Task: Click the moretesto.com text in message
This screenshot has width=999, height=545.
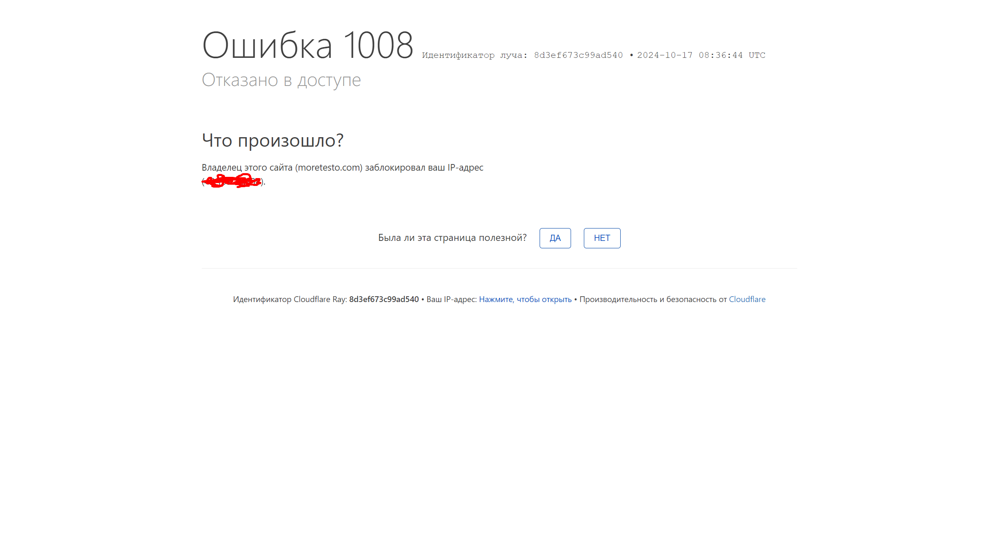Action: pyautogui.click(x=329, y=167)
